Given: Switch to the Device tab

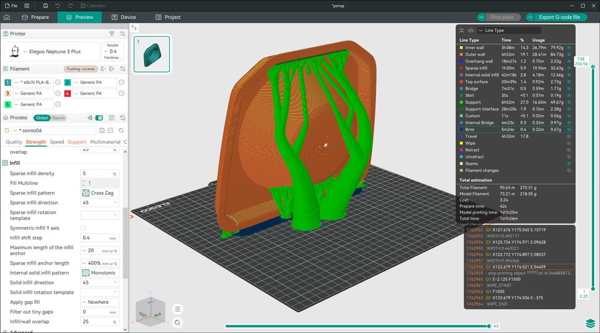Looking at the screenshot, I should (x=124, y=17).
